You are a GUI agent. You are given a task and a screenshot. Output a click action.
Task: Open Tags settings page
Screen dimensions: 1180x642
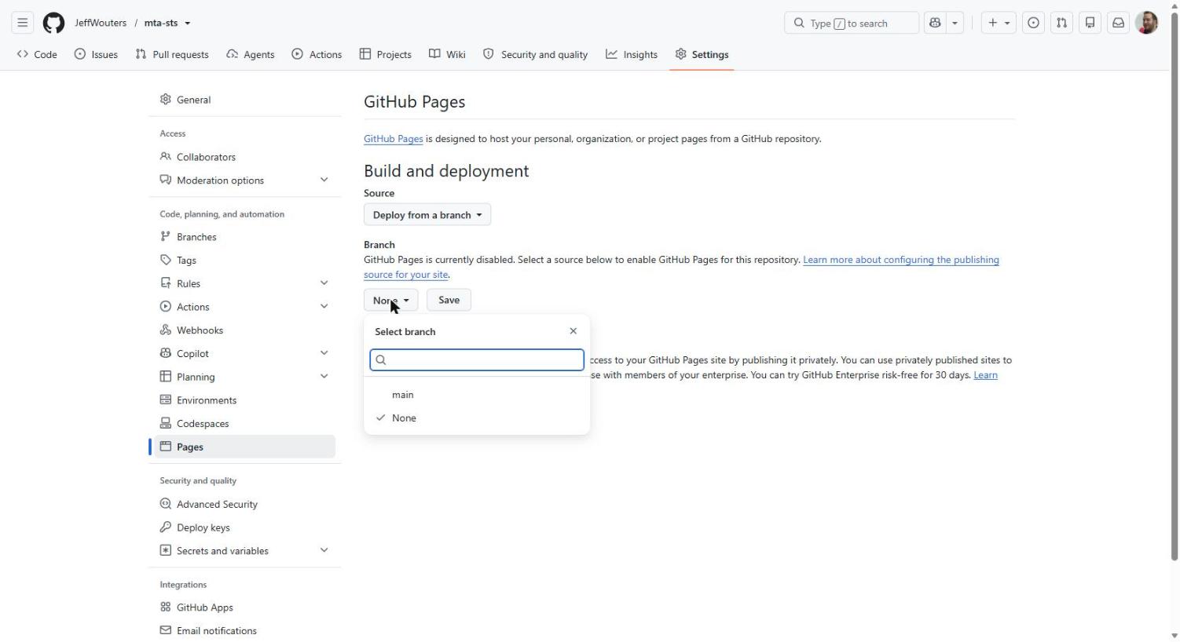click(x=245, y=261)
